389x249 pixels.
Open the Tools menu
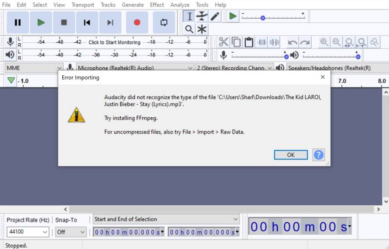(202, 5)
